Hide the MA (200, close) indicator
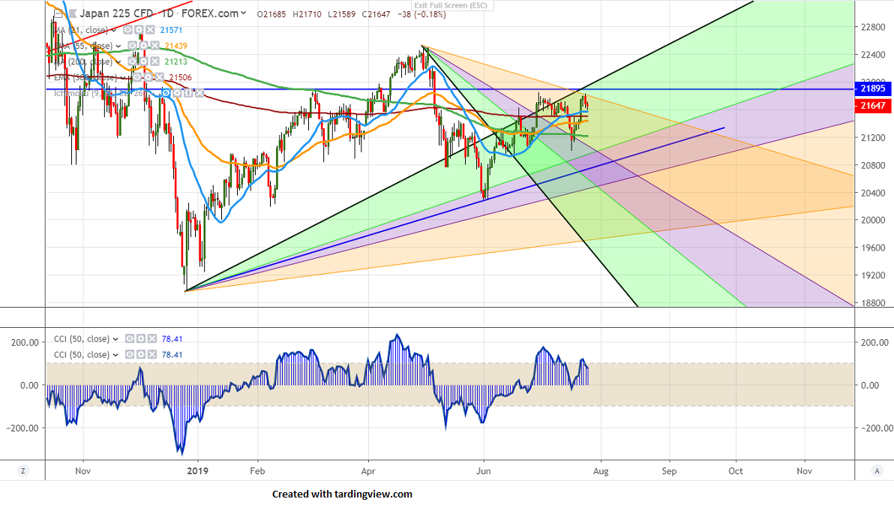894x505 pixels. (x=132, y=61)
